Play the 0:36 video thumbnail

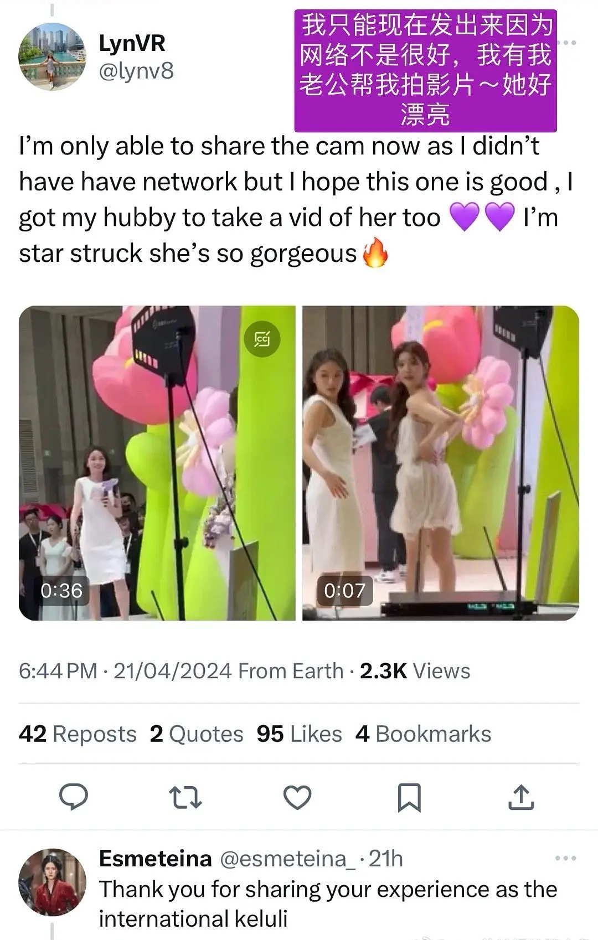coord(157,463)
